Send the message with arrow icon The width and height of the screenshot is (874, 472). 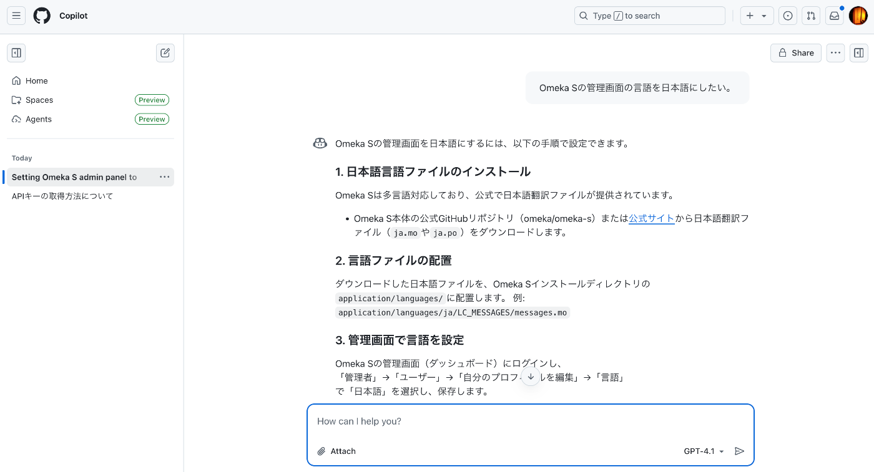[x=740, y=451]
